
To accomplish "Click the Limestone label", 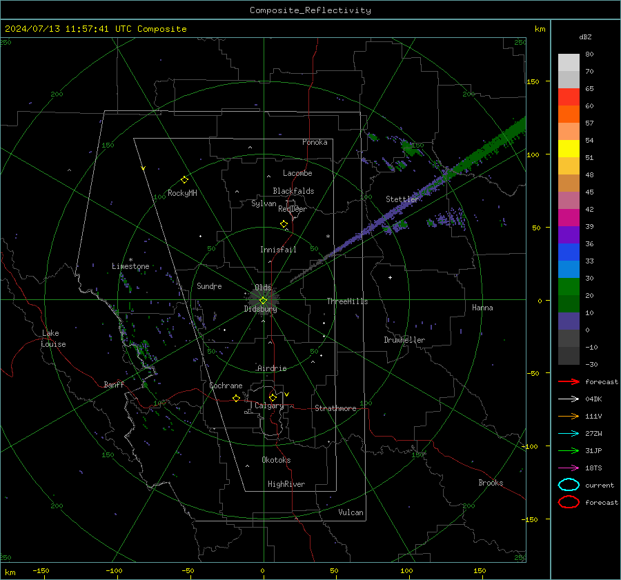I will pos(130,266).
